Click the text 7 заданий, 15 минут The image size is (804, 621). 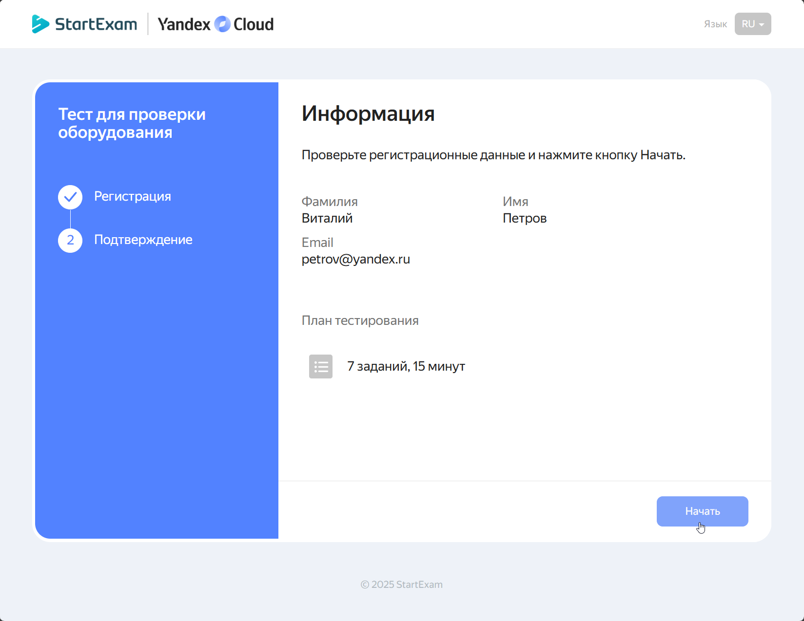(x=406, y=366)
